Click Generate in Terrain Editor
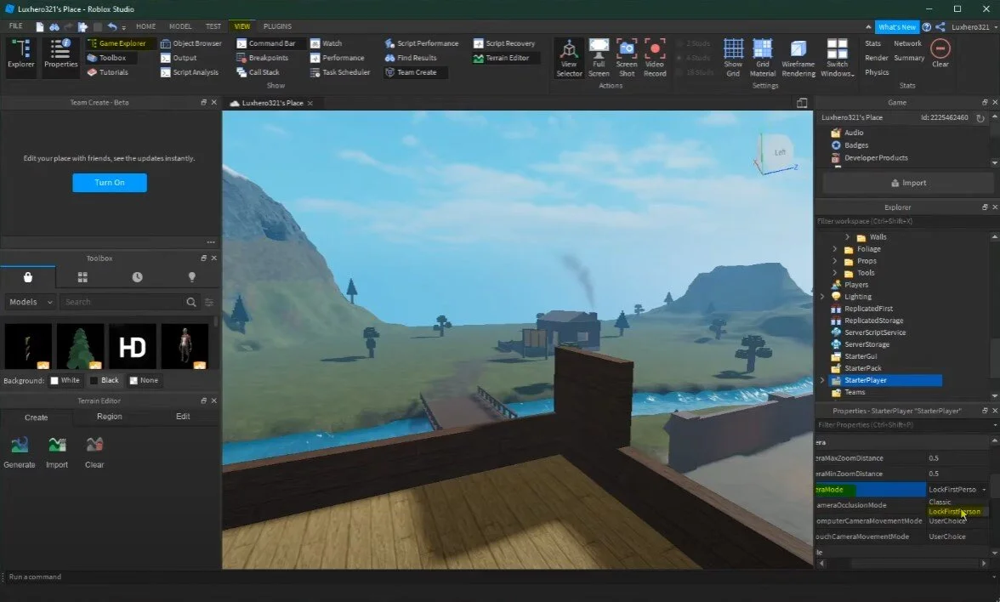 coord(19,452)
